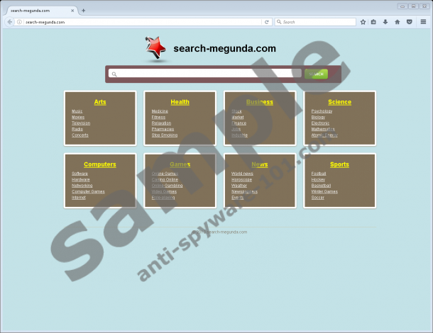Open the hamburger menu in the toolbar
Viewport: 433px width, 333px height.
coord(423,22)
